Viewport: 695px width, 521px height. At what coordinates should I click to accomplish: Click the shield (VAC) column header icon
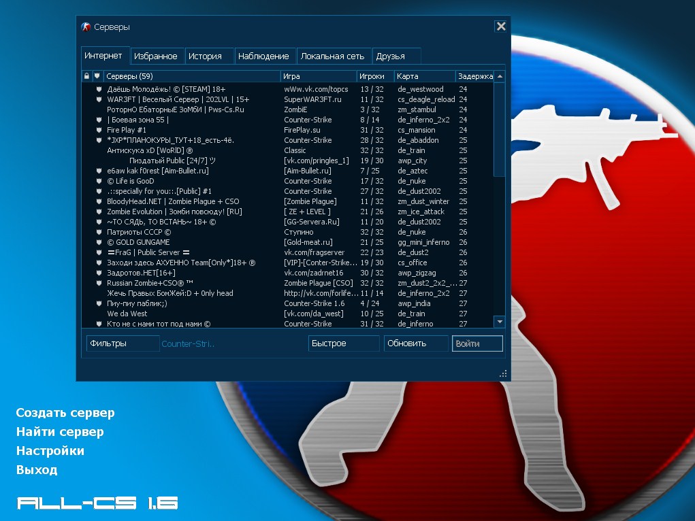tap(97, 76)
